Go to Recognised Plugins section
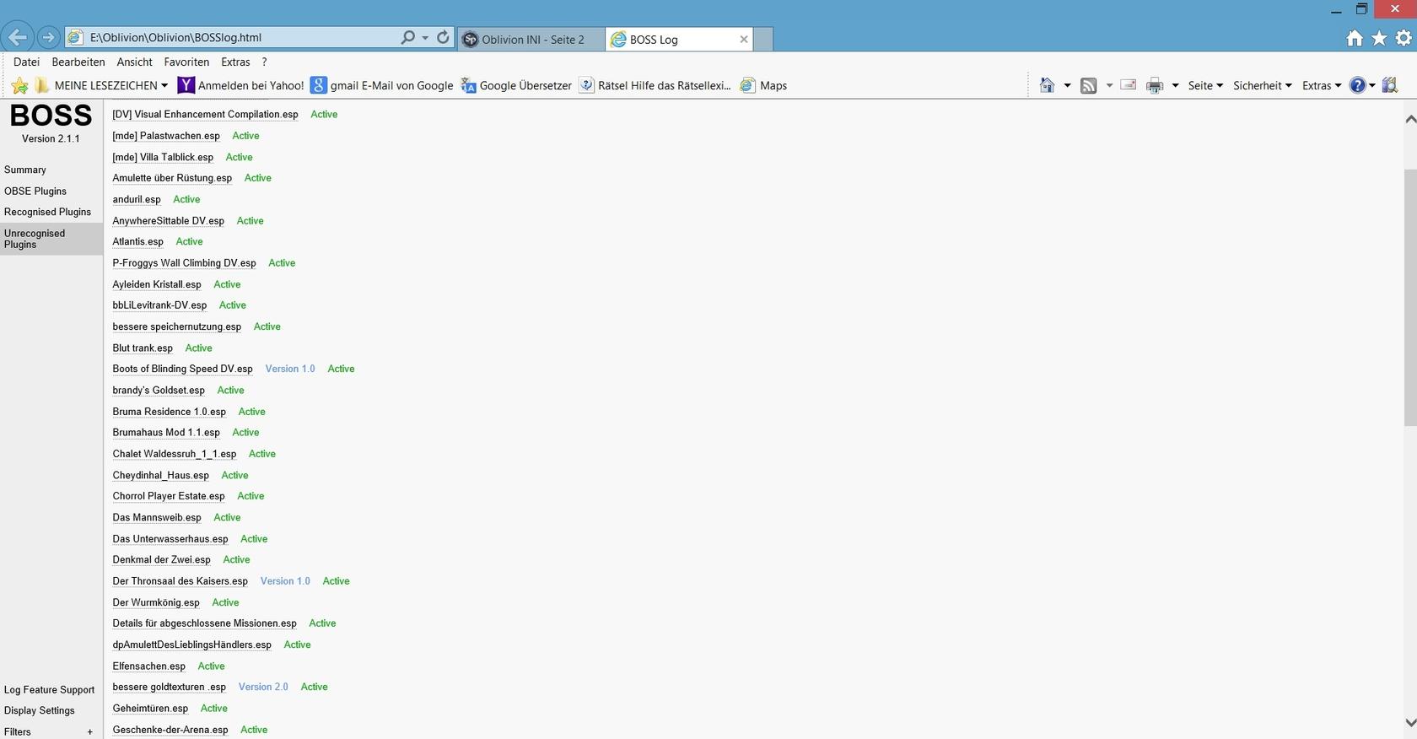This screenshot has height=739, width=1417. pos(47,212)
